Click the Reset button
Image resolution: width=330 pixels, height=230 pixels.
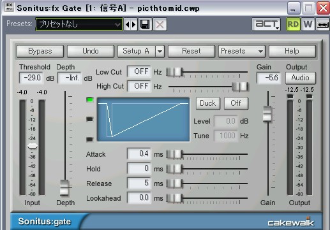coord(191,51)
